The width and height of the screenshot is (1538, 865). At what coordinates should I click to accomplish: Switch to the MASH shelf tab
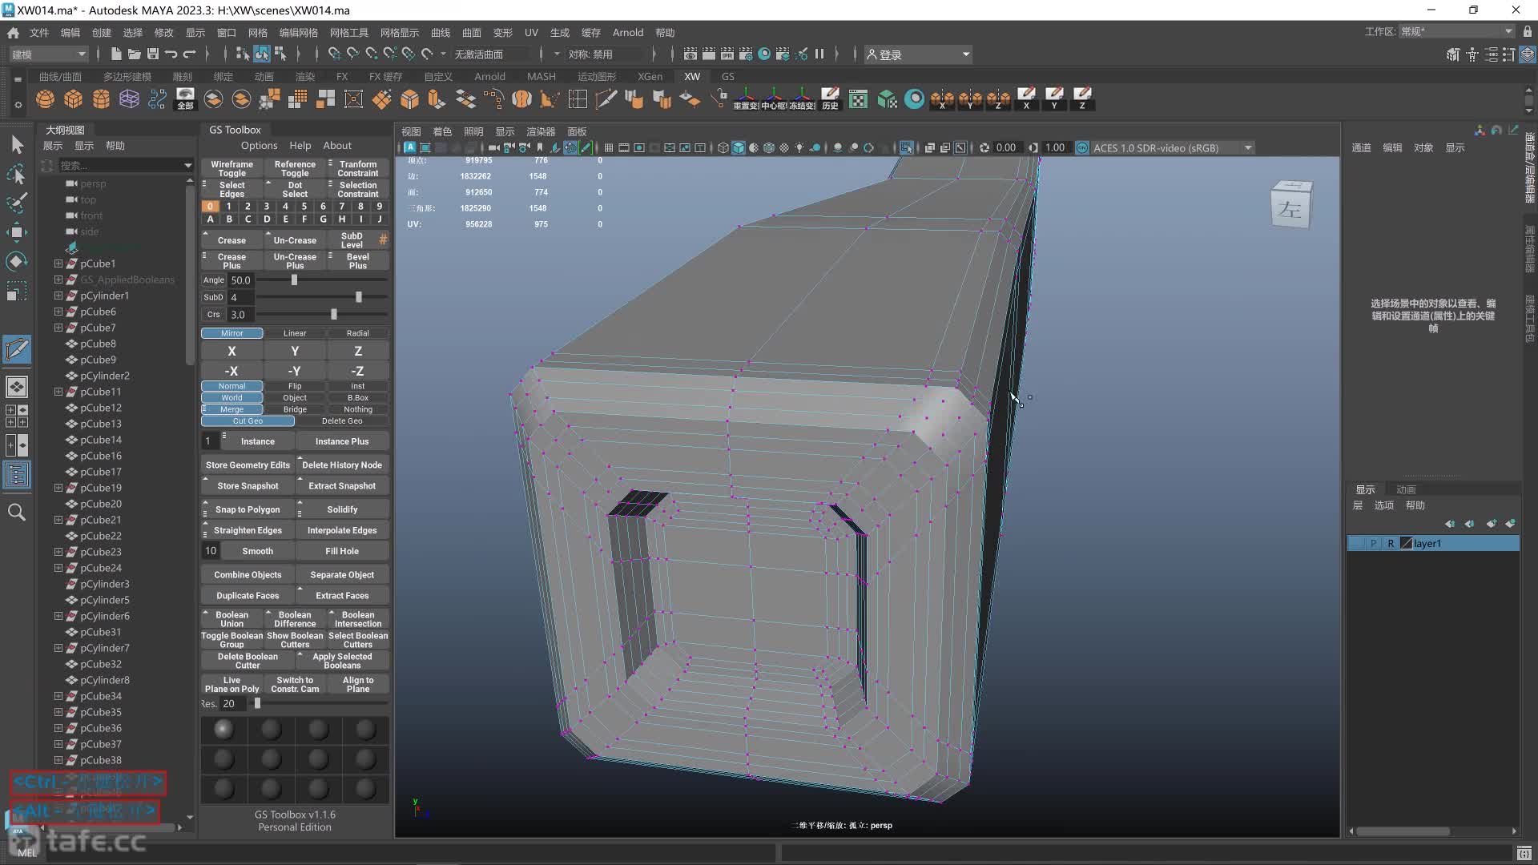pos(541,77)
